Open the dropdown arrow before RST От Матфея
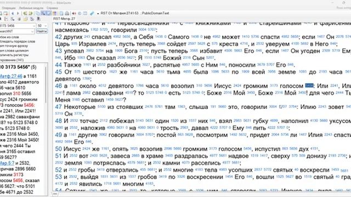The width and height of the screenshot is (351, 197). (x=98, y=14)
